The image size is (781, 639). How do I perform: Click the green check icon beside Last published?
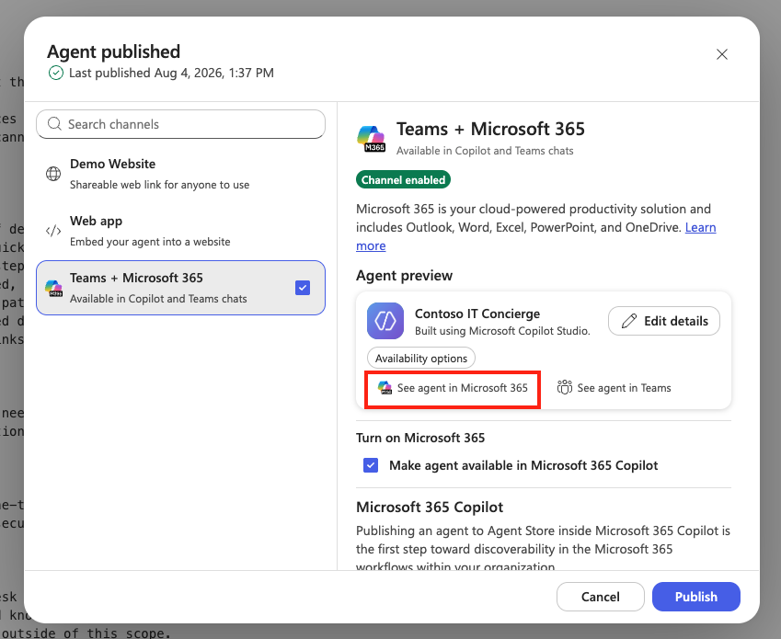[56, 74]
